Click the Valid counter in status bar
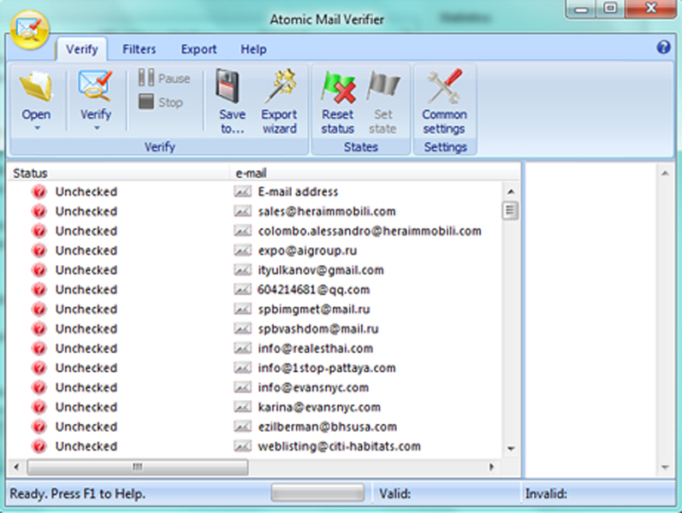 (x=395, y=493)
